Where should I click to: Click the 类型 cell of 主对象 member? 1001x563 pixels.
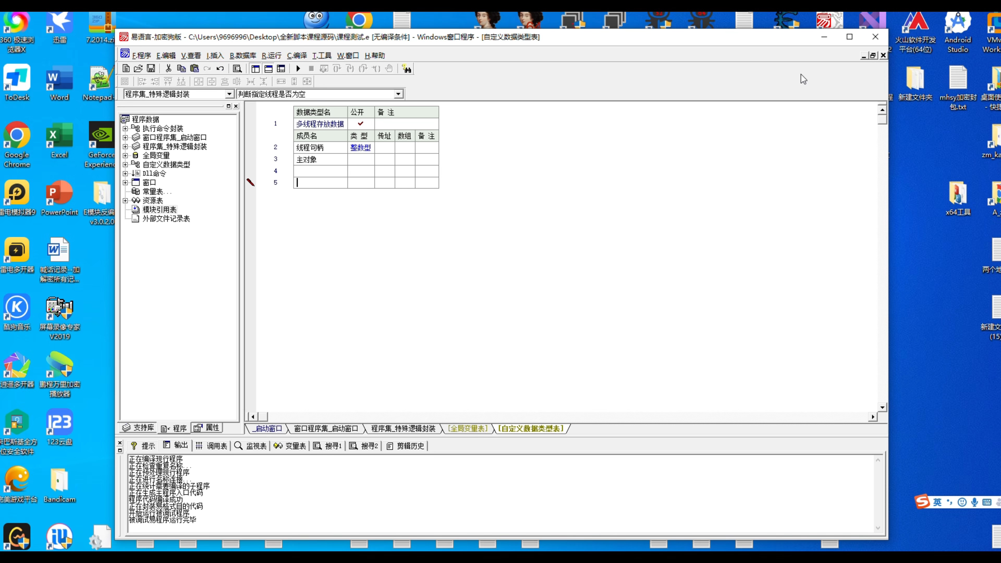click(x=361, y=160)
